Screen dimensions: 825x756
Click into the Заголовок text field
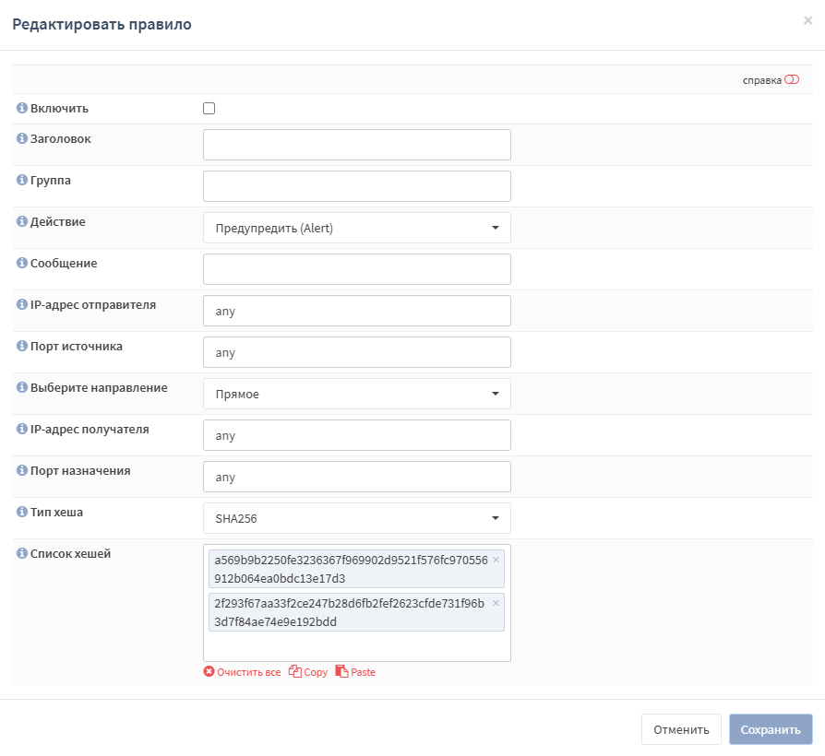[x=356, y=145]
